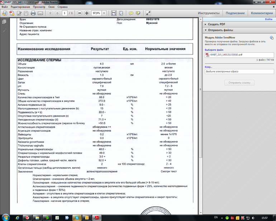276x221 pixels.
Task: Click the Adobe Reader taskbar icon
Action: pyautogui.click(x=97, y=218)
